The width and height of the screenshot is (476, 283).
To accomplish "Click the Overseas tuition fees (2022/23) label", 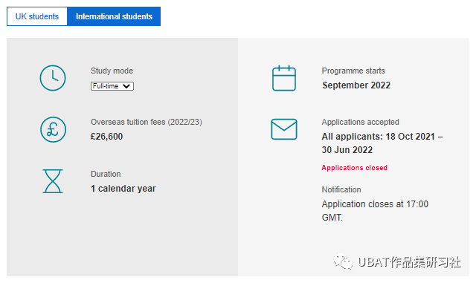I will [147, 122].
